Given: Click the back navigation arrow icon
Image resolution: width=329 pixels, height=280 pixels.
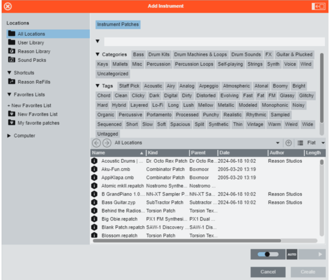Looking at the screenshot, I should tap(96, 143).
